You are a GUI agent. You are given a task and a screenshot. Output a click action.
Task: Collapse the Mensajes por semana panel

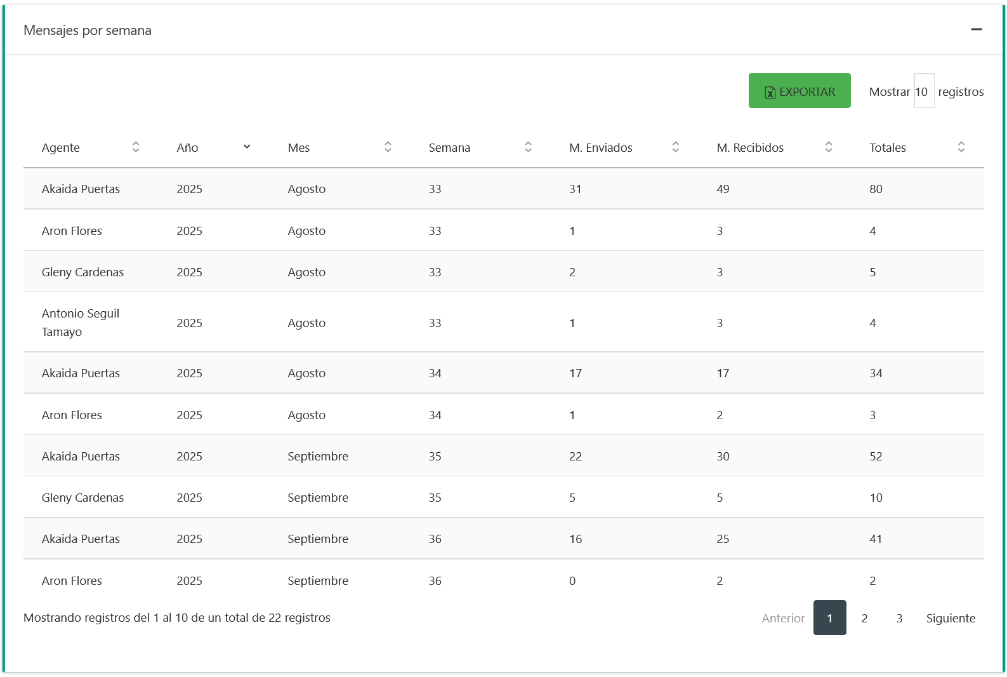[x=976, y=29]
